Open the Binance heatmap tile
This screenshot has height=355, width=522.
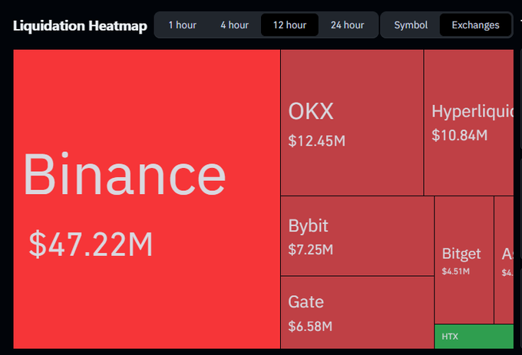click(147, 199)
